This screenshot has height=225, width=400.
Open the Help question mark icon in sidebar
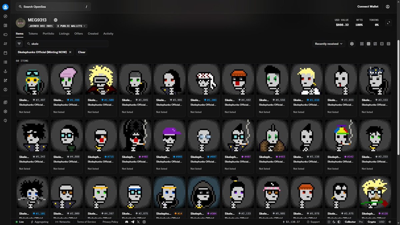5,120
